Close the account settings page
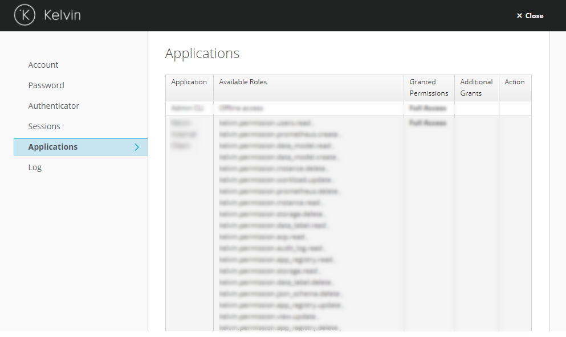The image size is (566, 337). [530, 16]
